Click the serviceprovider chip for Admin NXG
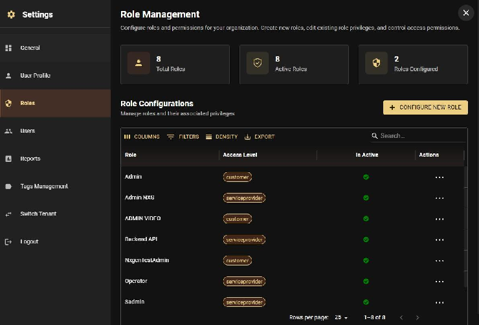The height and width of the screenshot is (325, 479). tap(244, 198)
